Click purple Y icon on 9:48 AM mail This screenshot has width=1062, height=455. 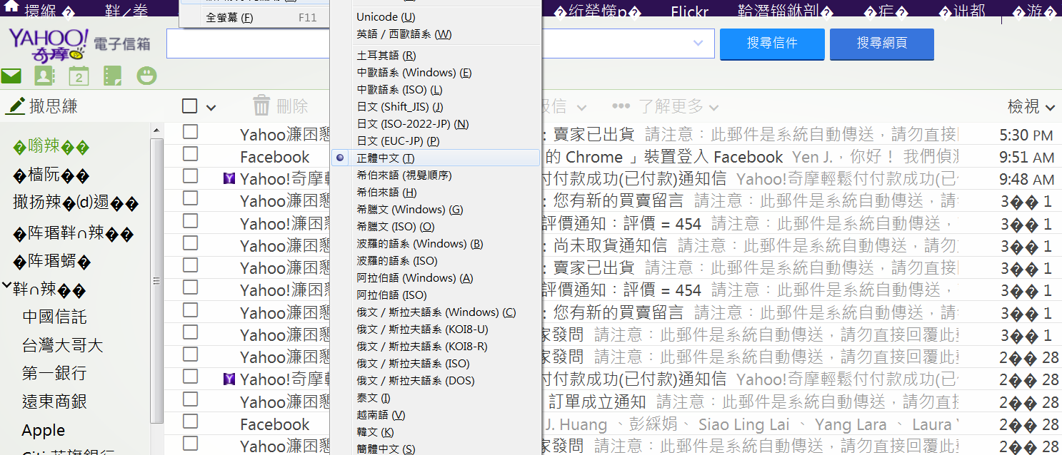(229, 179)
